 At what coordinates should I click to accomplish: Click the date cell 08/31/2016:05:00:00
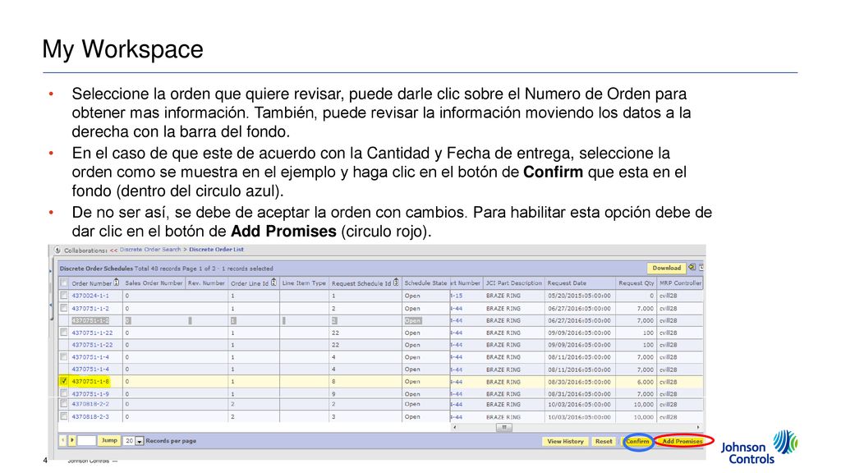click(579, 393)
